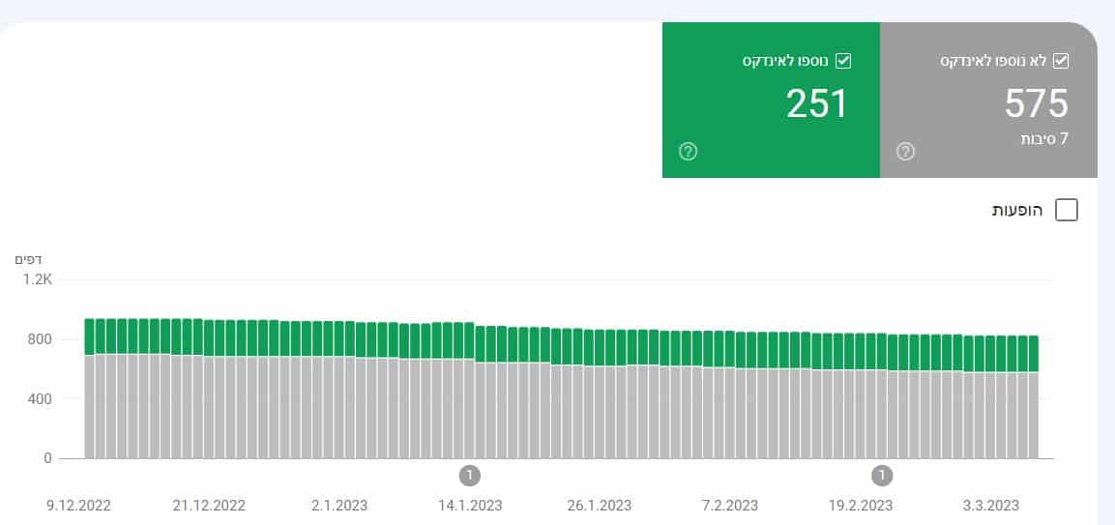The width and height of the screenshot is (1115, 525).
Task: Open help icon on green 251 card
Action: click(x=688, y=152)
